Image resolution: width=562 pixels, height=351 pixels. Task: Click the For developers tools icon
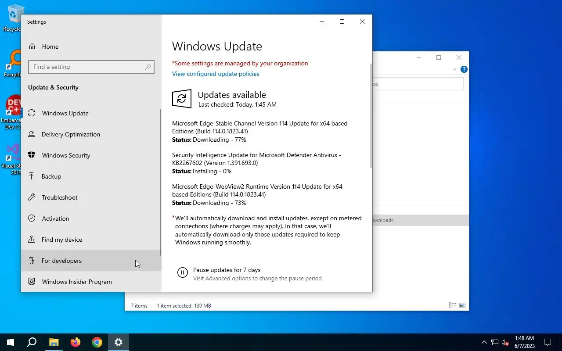tap(32, 261)
